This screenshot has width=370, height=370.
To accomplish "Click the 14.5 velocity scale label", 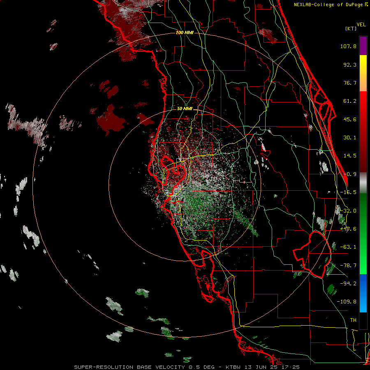I will 350,156.
